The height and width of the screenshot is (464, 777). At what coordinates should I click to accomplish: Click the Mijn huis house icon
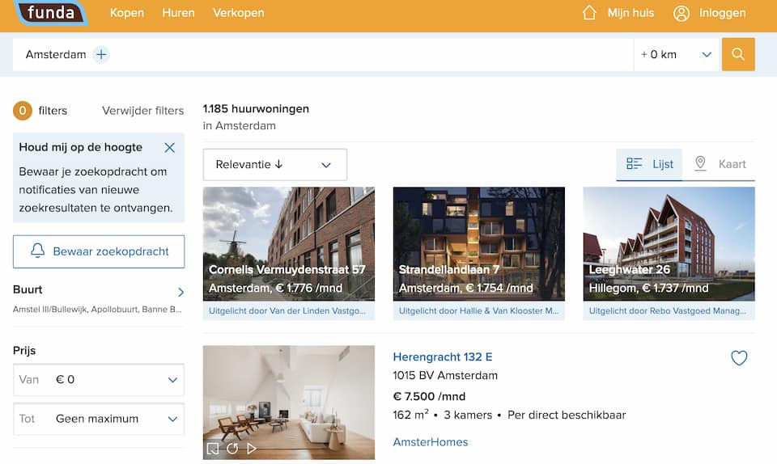[590, 13]
